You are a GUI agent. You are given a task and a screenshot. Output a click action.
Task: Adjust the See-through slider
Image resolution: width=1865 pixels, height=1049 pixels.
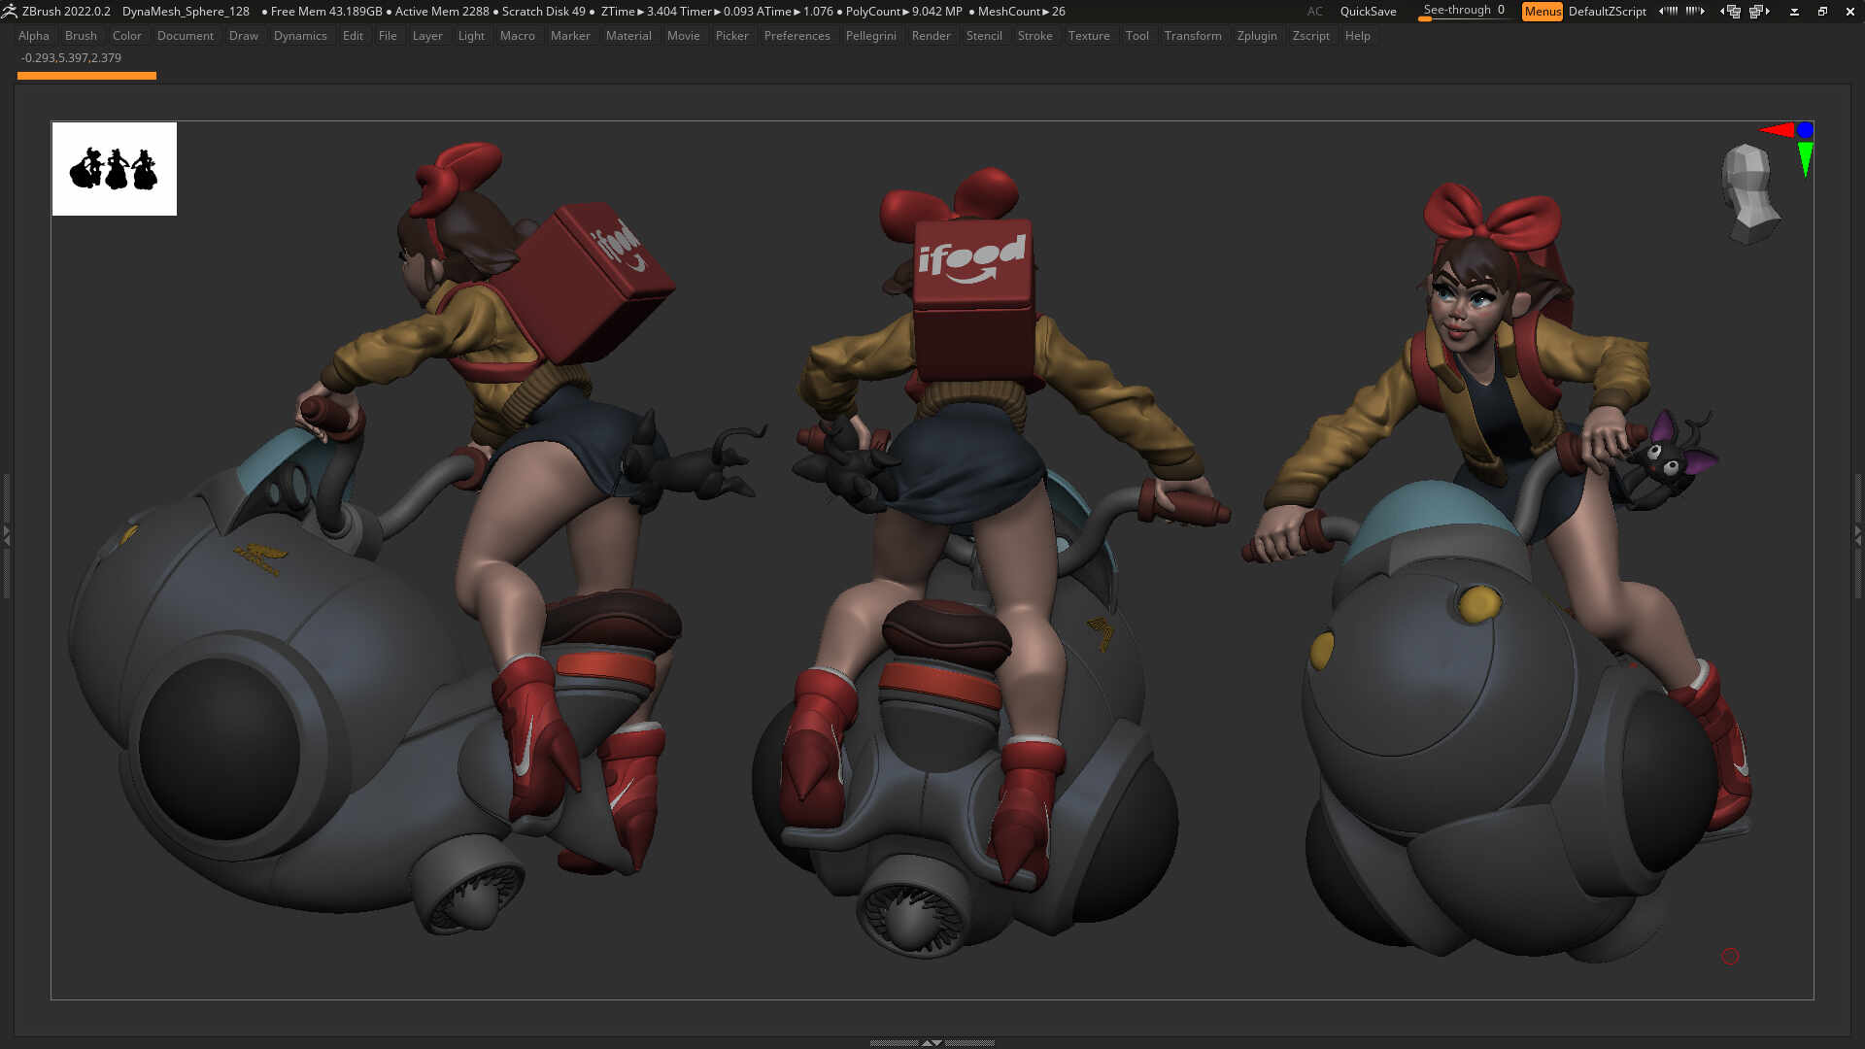[1464, 12]
